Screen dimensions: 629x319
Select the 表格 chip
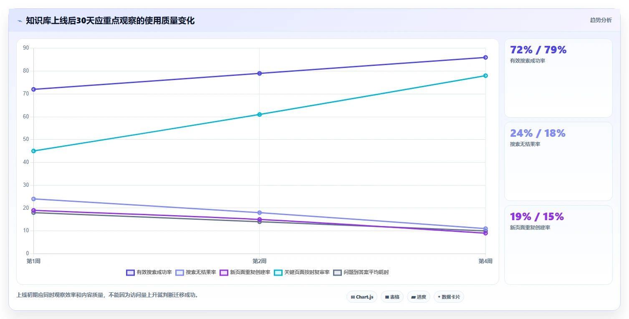[x=392, y=297]
